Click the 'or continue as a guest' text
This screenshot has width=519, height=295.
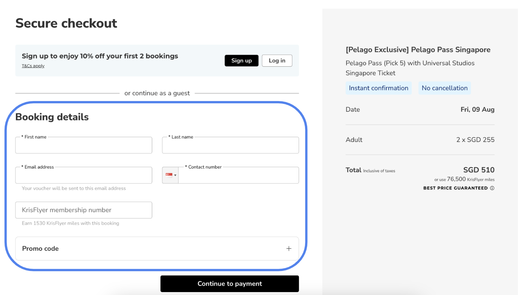[x=157, y=93]
